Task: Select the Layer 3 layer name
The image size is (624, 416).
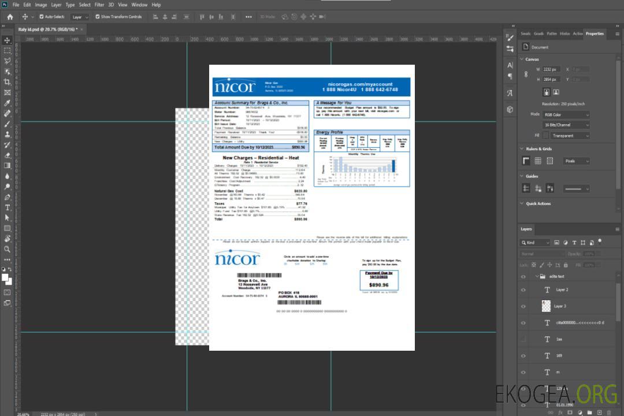Action: click(560, 306)
